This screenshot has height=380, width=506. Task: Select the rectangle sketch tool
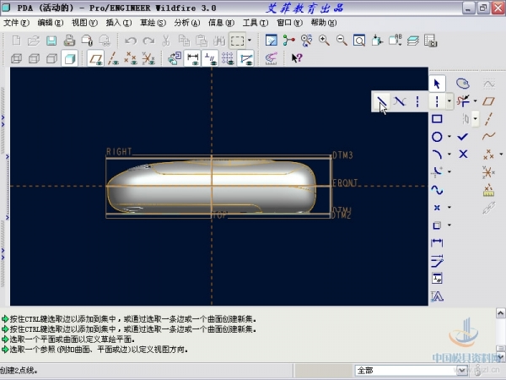(437, 119)
